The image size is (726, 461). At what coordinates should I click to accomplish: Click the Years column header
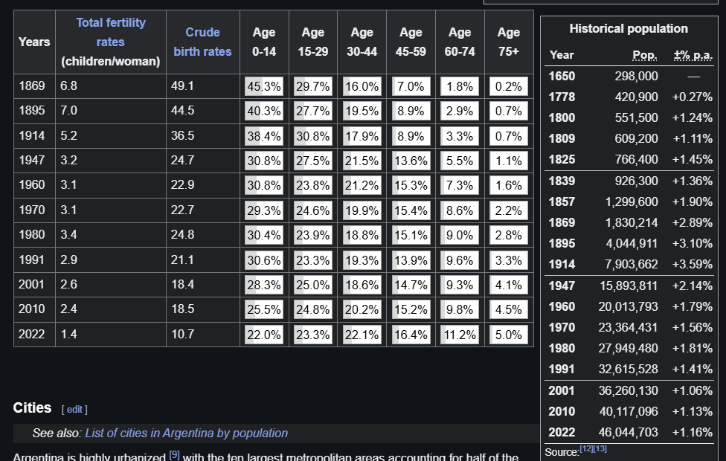34,42
